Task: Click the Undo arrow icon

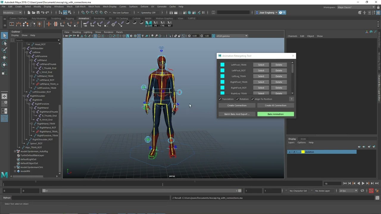Action: coord(43,12)
